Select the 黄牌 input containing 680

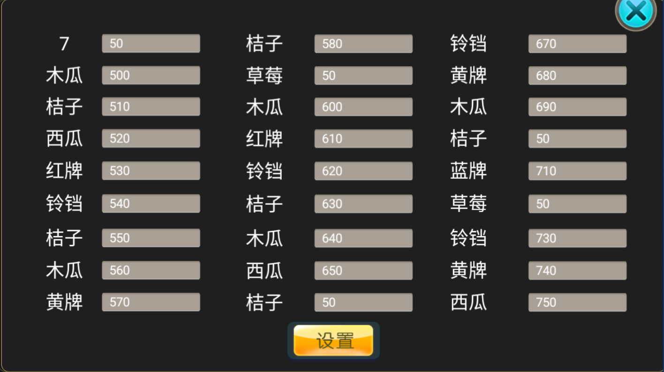pos(577,76)
